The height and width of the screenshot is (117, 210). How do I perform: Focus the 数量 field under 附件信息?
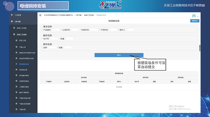(x=68, y=48)
